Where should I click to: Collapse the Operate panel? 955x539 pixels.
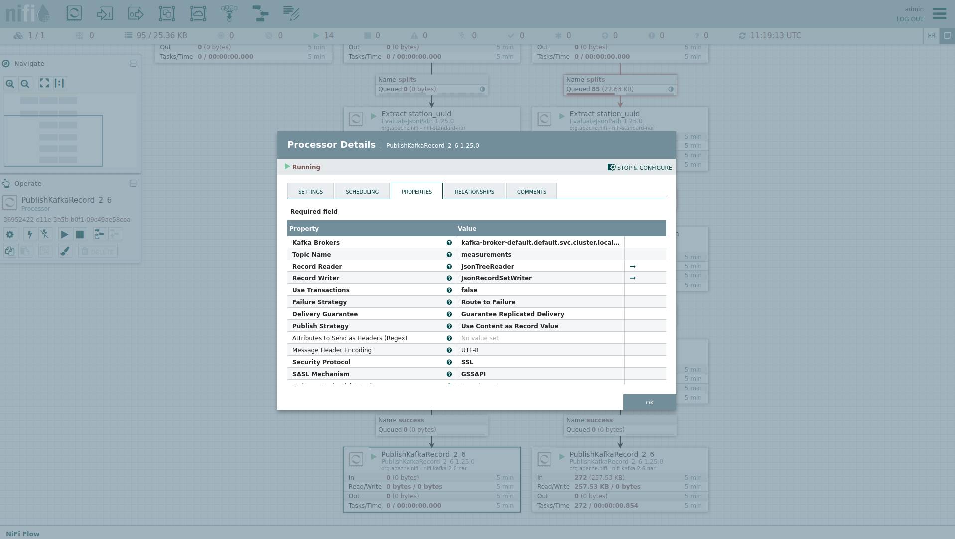133,183
